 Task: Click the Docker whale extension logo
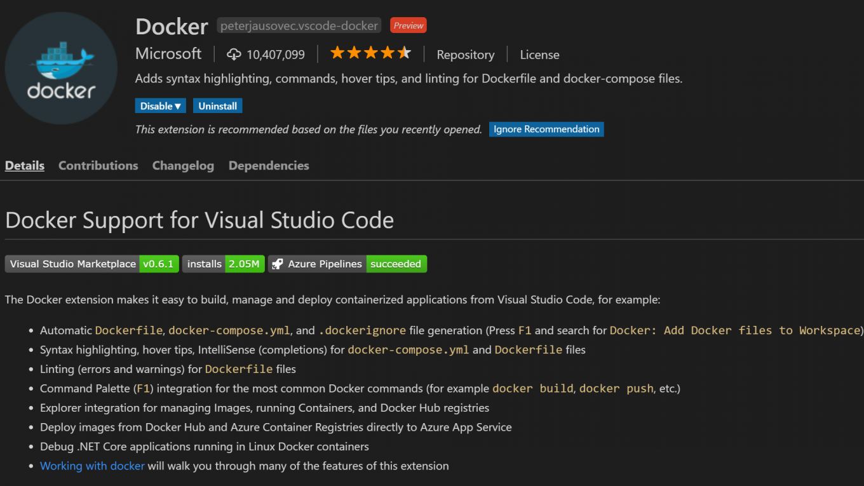click(60, 67)
